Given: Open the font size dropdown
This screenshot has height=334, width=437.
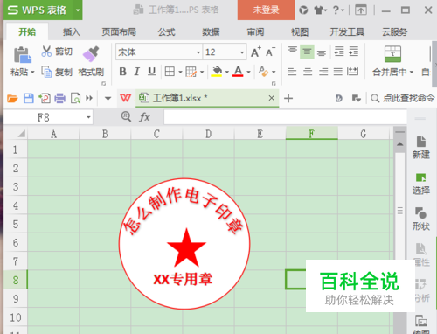Looking at the screenshot, I should [242, 52].
